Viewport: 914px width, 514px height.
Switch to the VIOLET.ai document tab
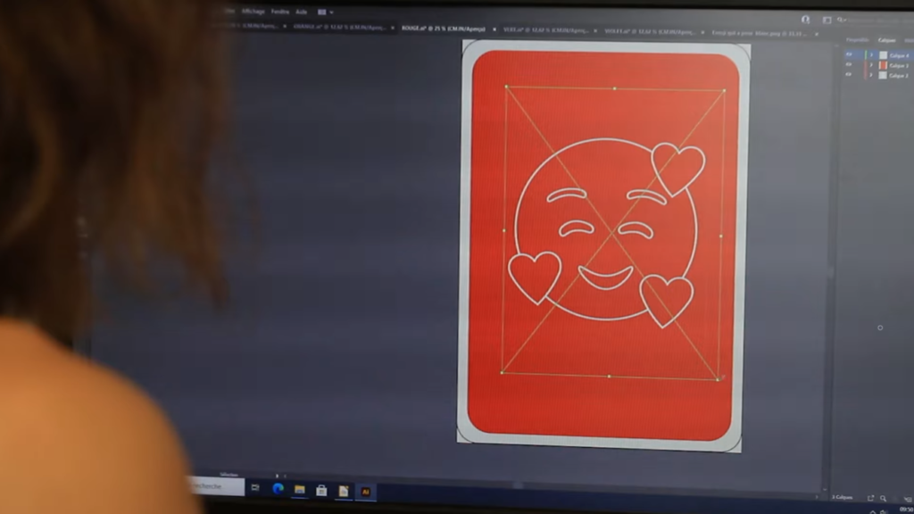650,31
